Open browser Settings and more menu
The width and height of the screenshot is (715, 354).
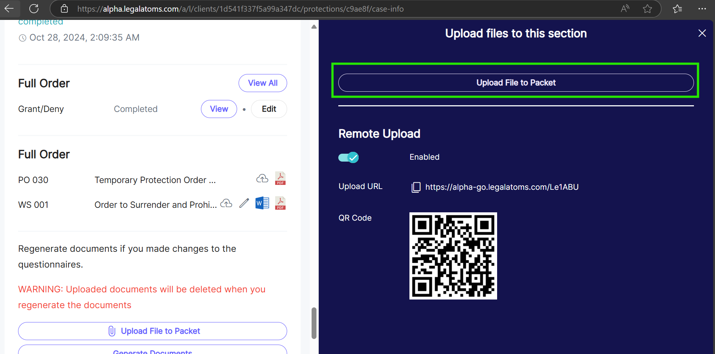pyautogui.click(x=702, y=9)
